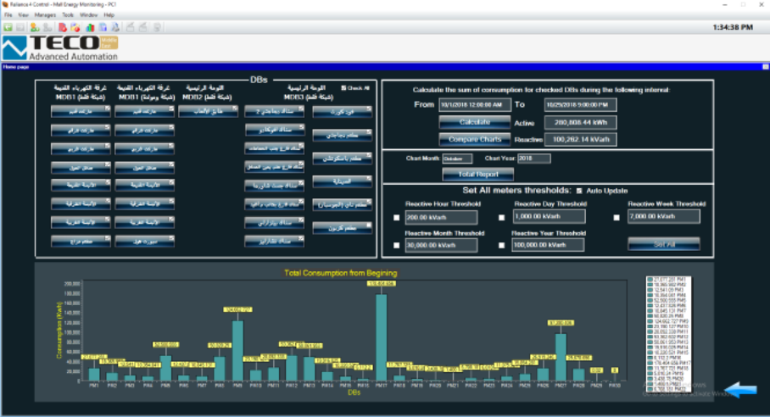
Task: Open the colored bar chart toolbar icon
Action: point(90,27)
